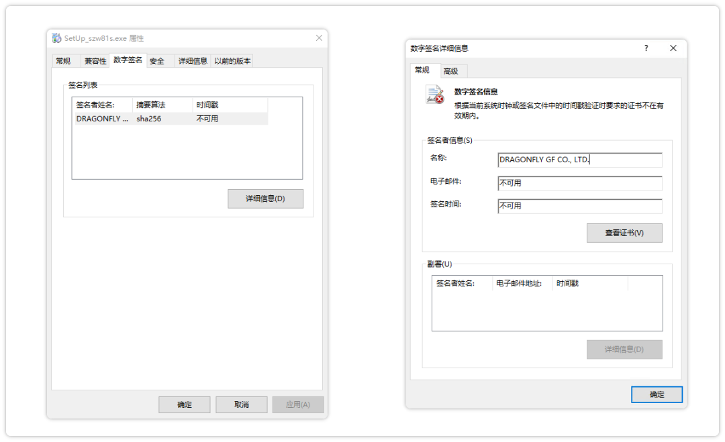Open the 详细信息 tab

click(192, 61)
